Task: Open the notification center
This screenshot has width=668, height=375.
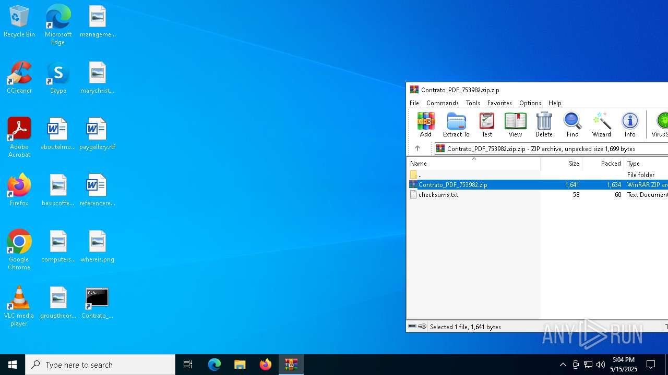Action: pyautogui.click(x=651, y=365)
